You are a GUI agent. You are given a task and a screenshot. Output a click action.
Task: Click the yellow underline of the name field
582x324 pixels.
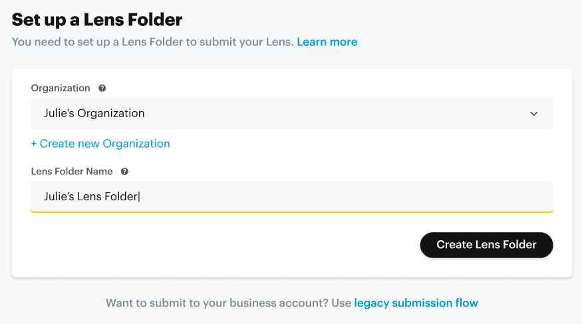291,212
